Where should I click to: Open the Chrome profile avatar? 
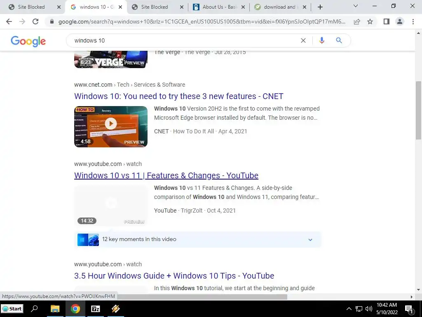[x=400, y=21]
